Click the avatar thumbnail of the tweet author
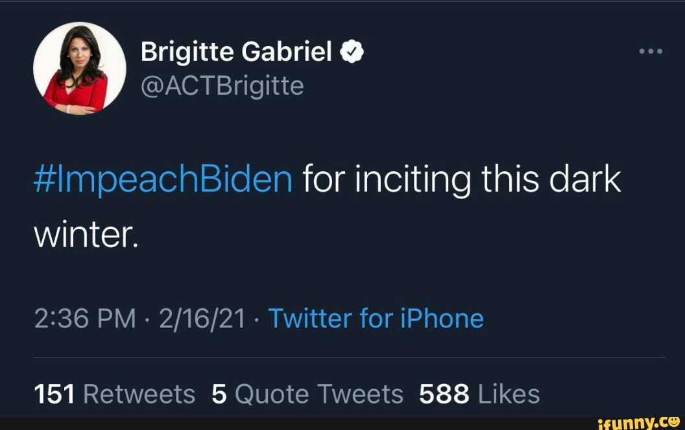Image resolution: width=685 pixels, height=430 pixels. (80, 68)
